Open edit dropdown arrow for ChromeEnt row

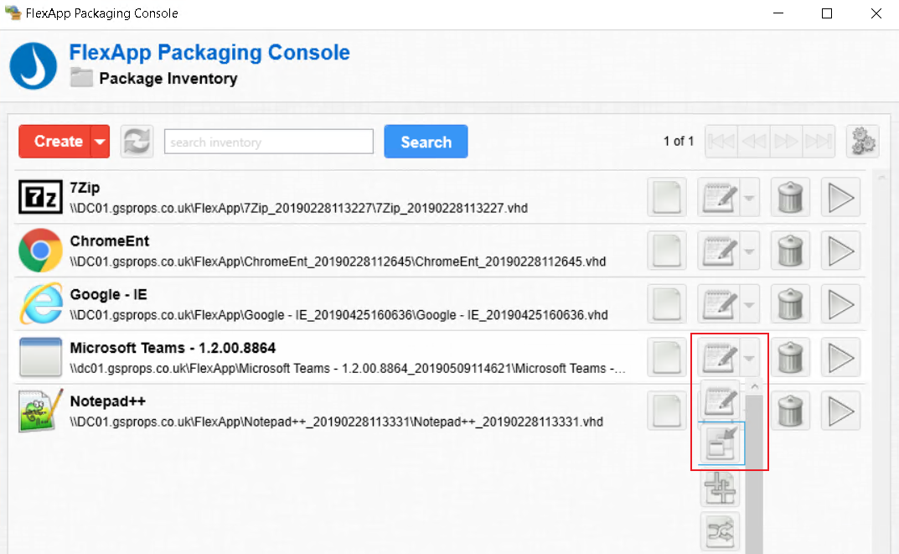(750, 251)
